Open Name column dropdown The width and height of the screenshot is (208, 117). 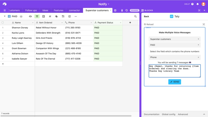coord(33,23)
